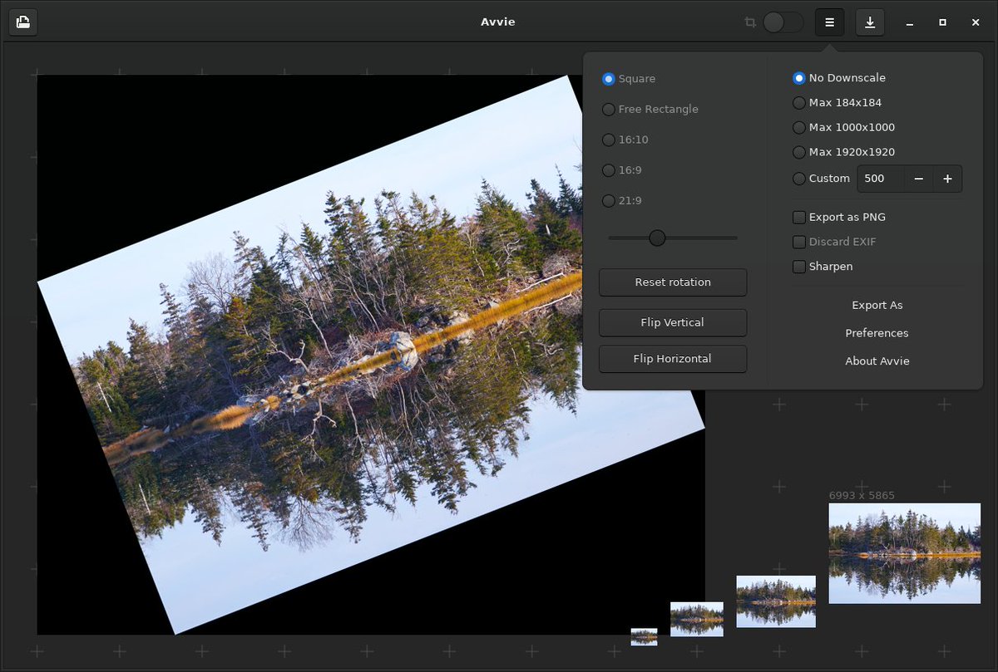Click Reset rotation button
Viewport: 998px width, 672px height.
point(673,282)
